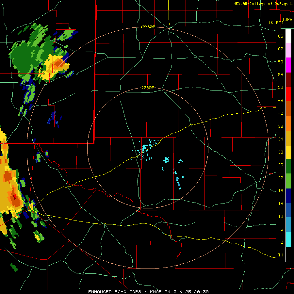Select the dark green legend swatch
The height and width of the screenshot is (294, 294).
(x=288, y=166)
